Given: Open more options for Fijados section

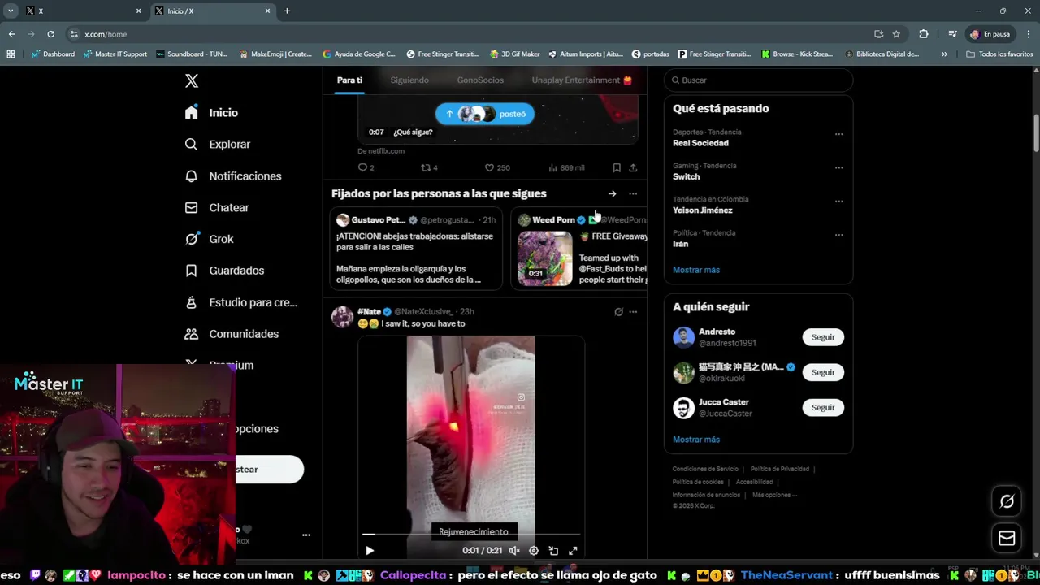Looking at the screenshot, I should coord(633,193).
